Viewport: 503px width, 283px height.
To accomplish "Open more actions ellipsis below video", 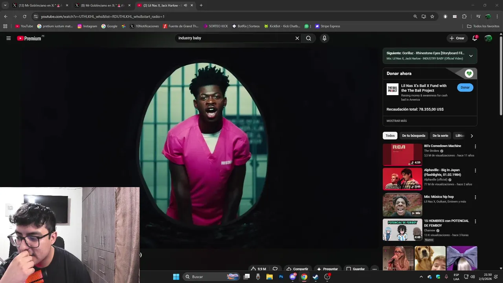I will click(374, 269).
